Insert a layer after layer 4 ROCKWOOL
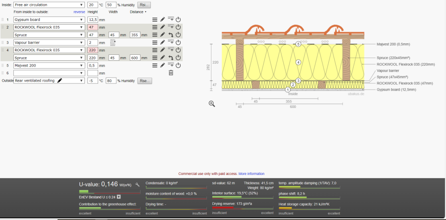The image size is (446, 220). [171, 50]
